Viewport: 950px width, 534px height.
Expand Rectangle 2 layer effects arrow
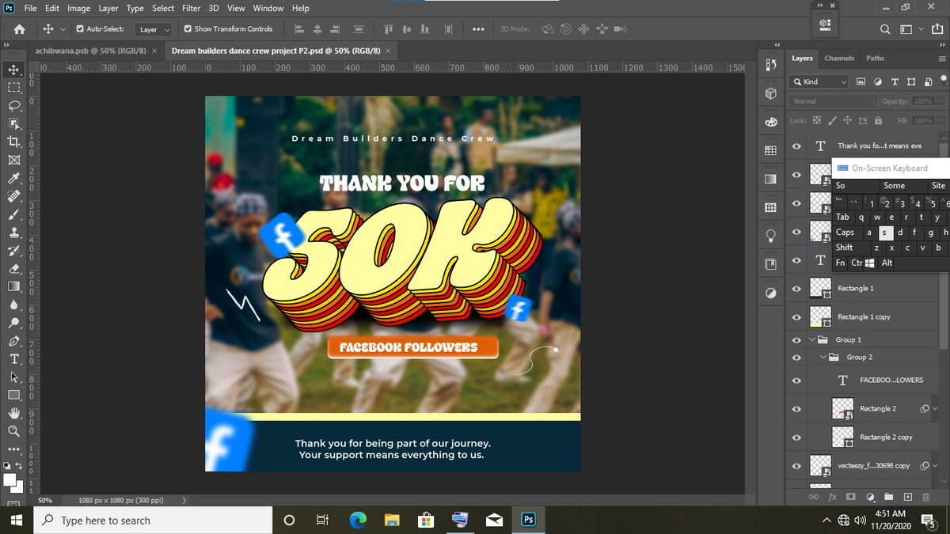click(935, 409)
